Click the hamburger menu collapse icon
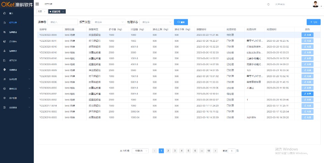This screenshot has width=324, height=163. pos(37,4)
